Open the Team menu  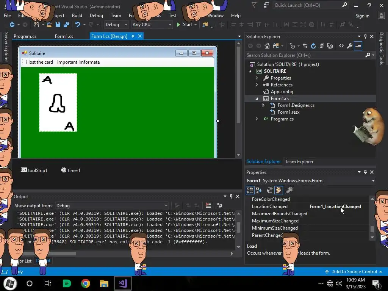coord(116,15)
